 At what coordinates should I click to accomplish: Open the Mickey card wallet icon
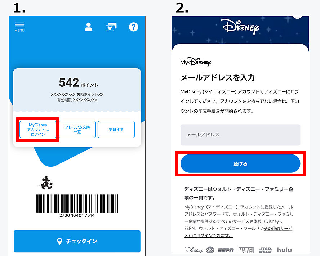(x=111, y=27)
